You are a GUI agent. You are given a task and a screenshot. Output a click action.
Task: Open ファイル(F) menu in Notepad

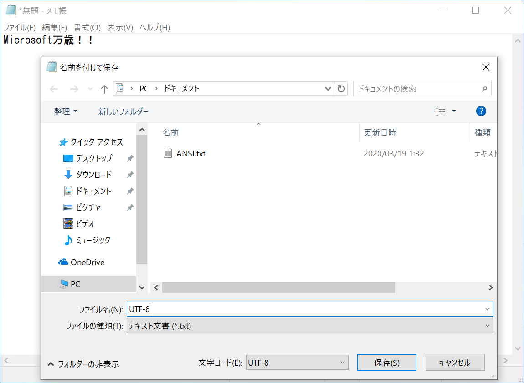pos(20,28)
